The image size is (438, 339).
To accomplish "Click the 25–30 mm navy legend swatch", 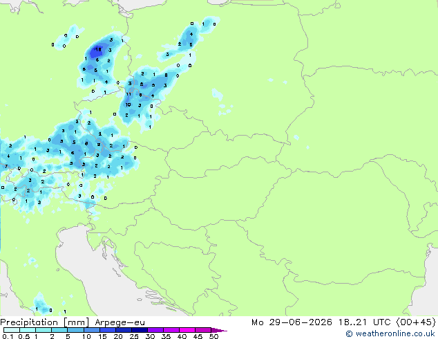I will [x=139, y=330].
